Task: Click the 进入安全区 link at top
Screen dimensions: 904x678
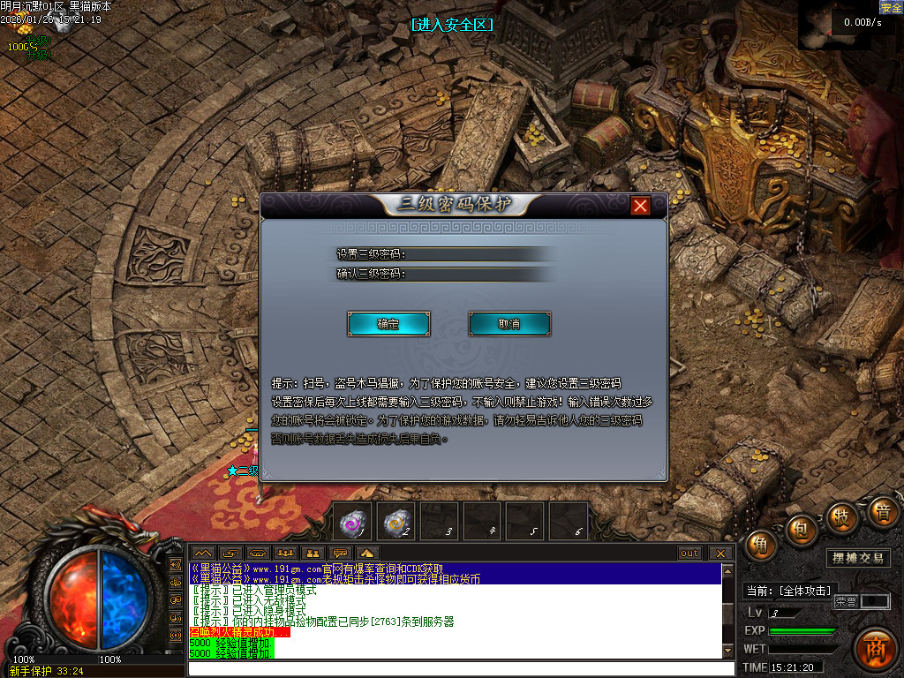Action: [x=451, y=25]
